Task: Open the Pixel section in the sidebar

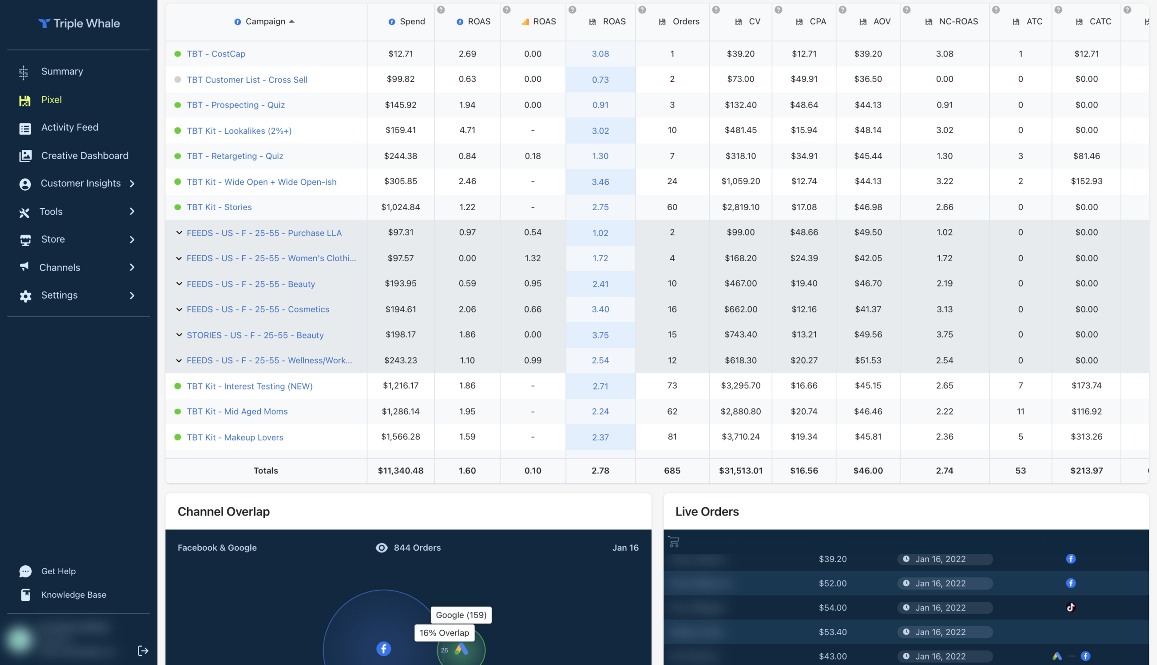Action: pos(51,99)
